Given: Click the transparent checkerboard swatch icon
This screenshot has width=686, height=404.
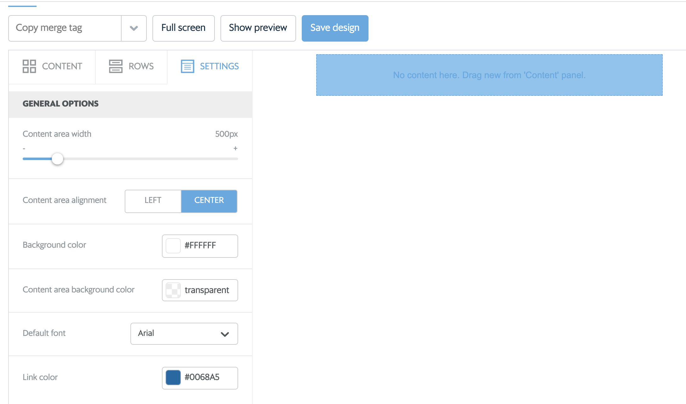Looking at the screenshot, I should 173,290.
